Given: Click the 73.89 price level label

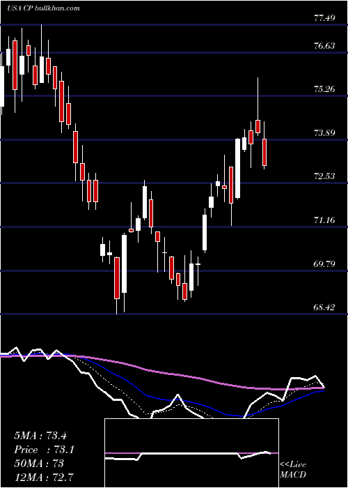Looking at the screenshot, I should coord(324,133).
